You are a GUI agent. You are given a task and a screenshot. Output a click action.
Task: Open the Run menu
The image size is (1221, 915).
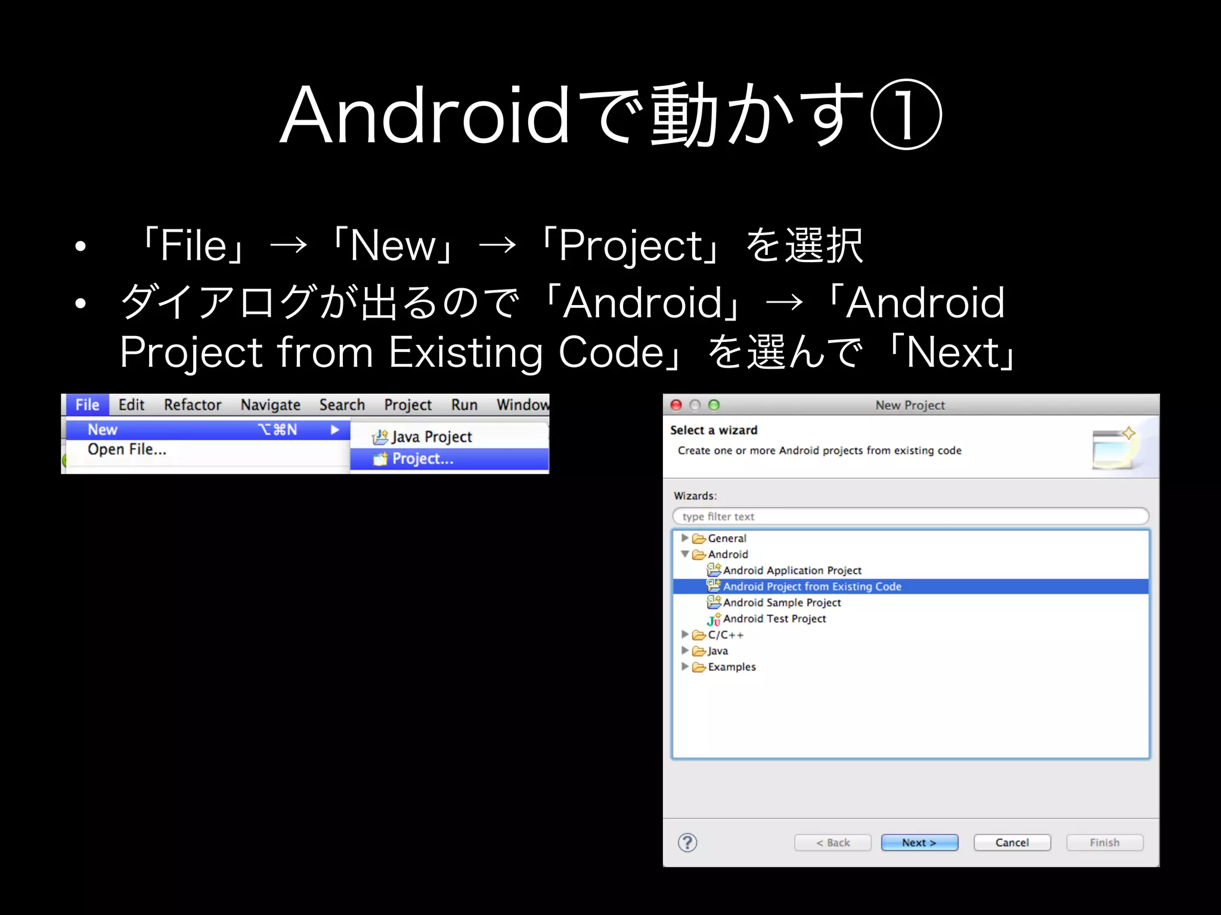click(x=464, y=405)
